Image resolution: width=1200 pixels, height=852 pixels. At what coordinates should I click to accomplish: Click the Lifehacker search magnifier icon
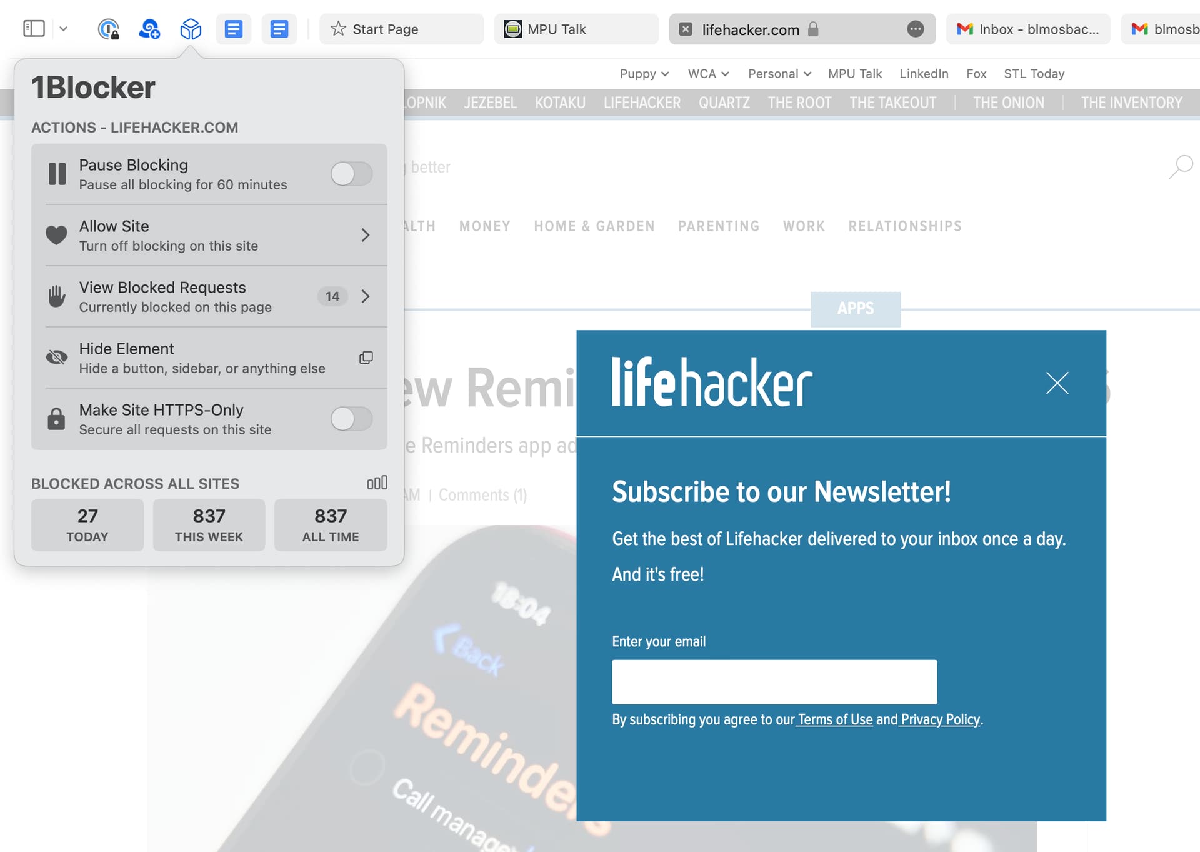1181,167
